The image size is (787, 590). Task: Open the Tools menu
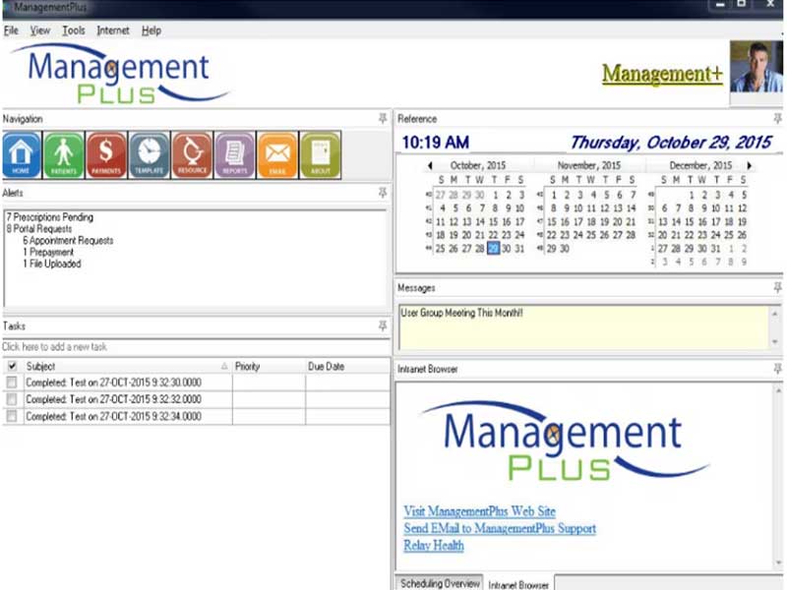(73, 30)
